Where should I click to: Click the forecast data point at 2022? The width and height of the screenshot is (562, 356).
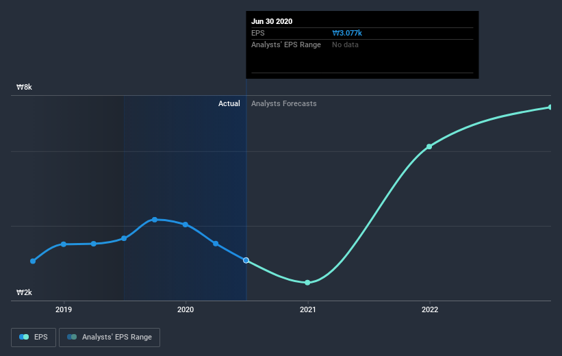click(x=429, y=147)
